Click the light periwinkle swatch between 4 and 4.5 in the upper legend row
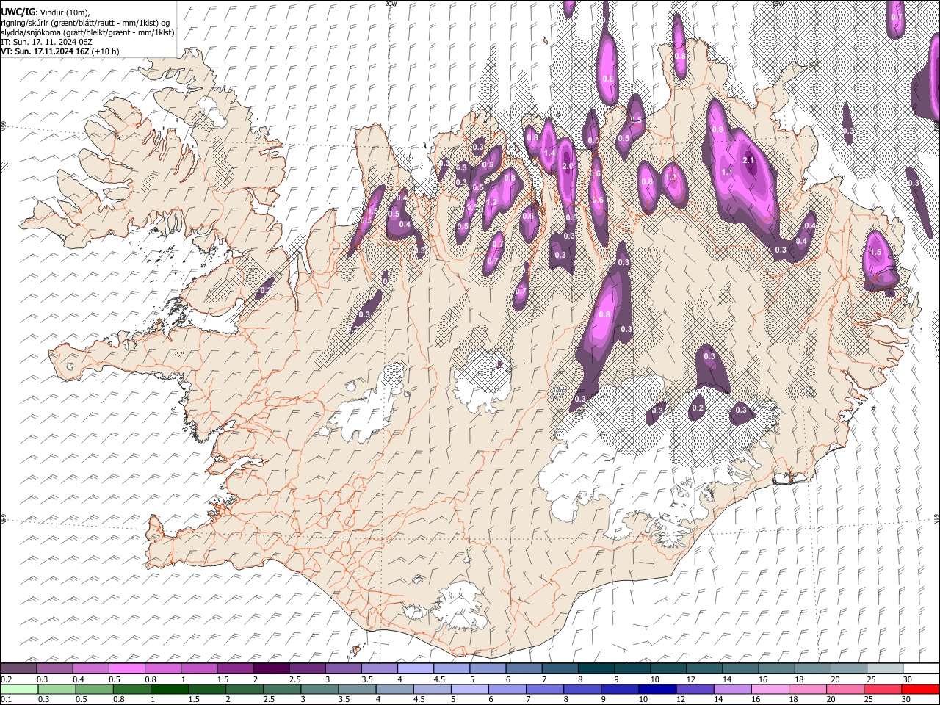 click(414, 668)
